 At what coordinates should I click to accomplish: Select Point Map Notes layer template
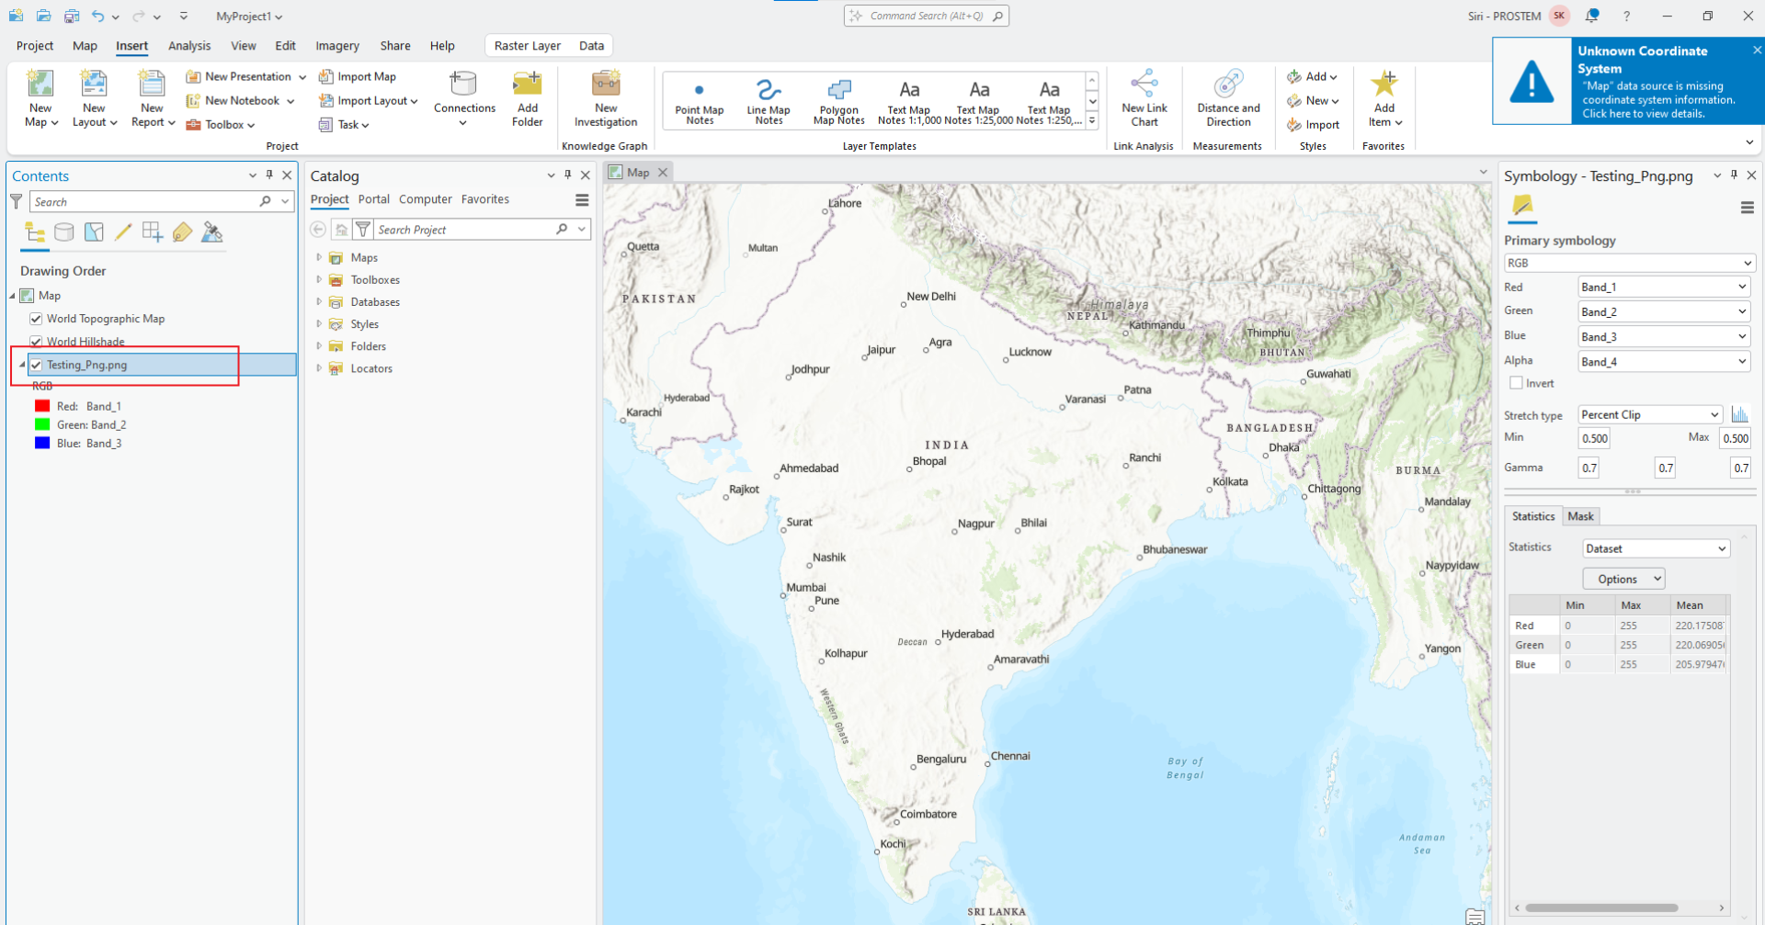point(700,101)
